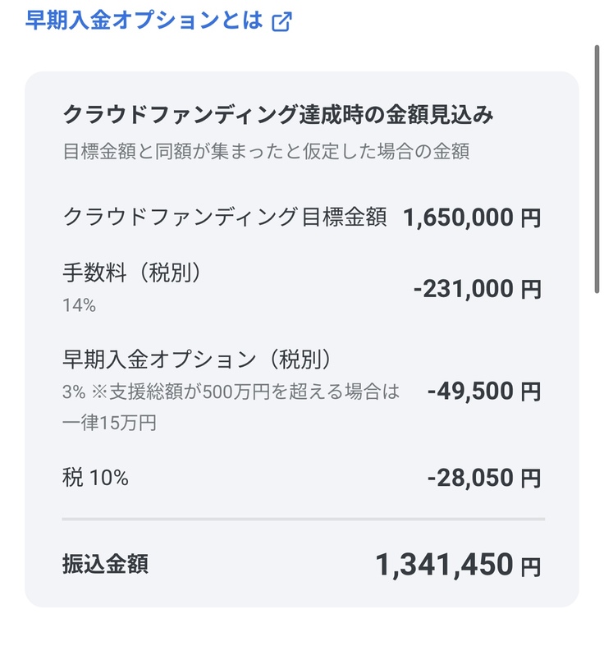604x655 pixels.
Task: Select the -49,500 円 option fee amount
Action: tap(484, 392)
